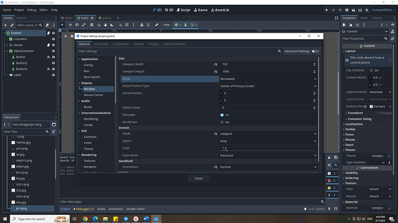Adjust the Stretch Scale slider

(x=268, y=151)
